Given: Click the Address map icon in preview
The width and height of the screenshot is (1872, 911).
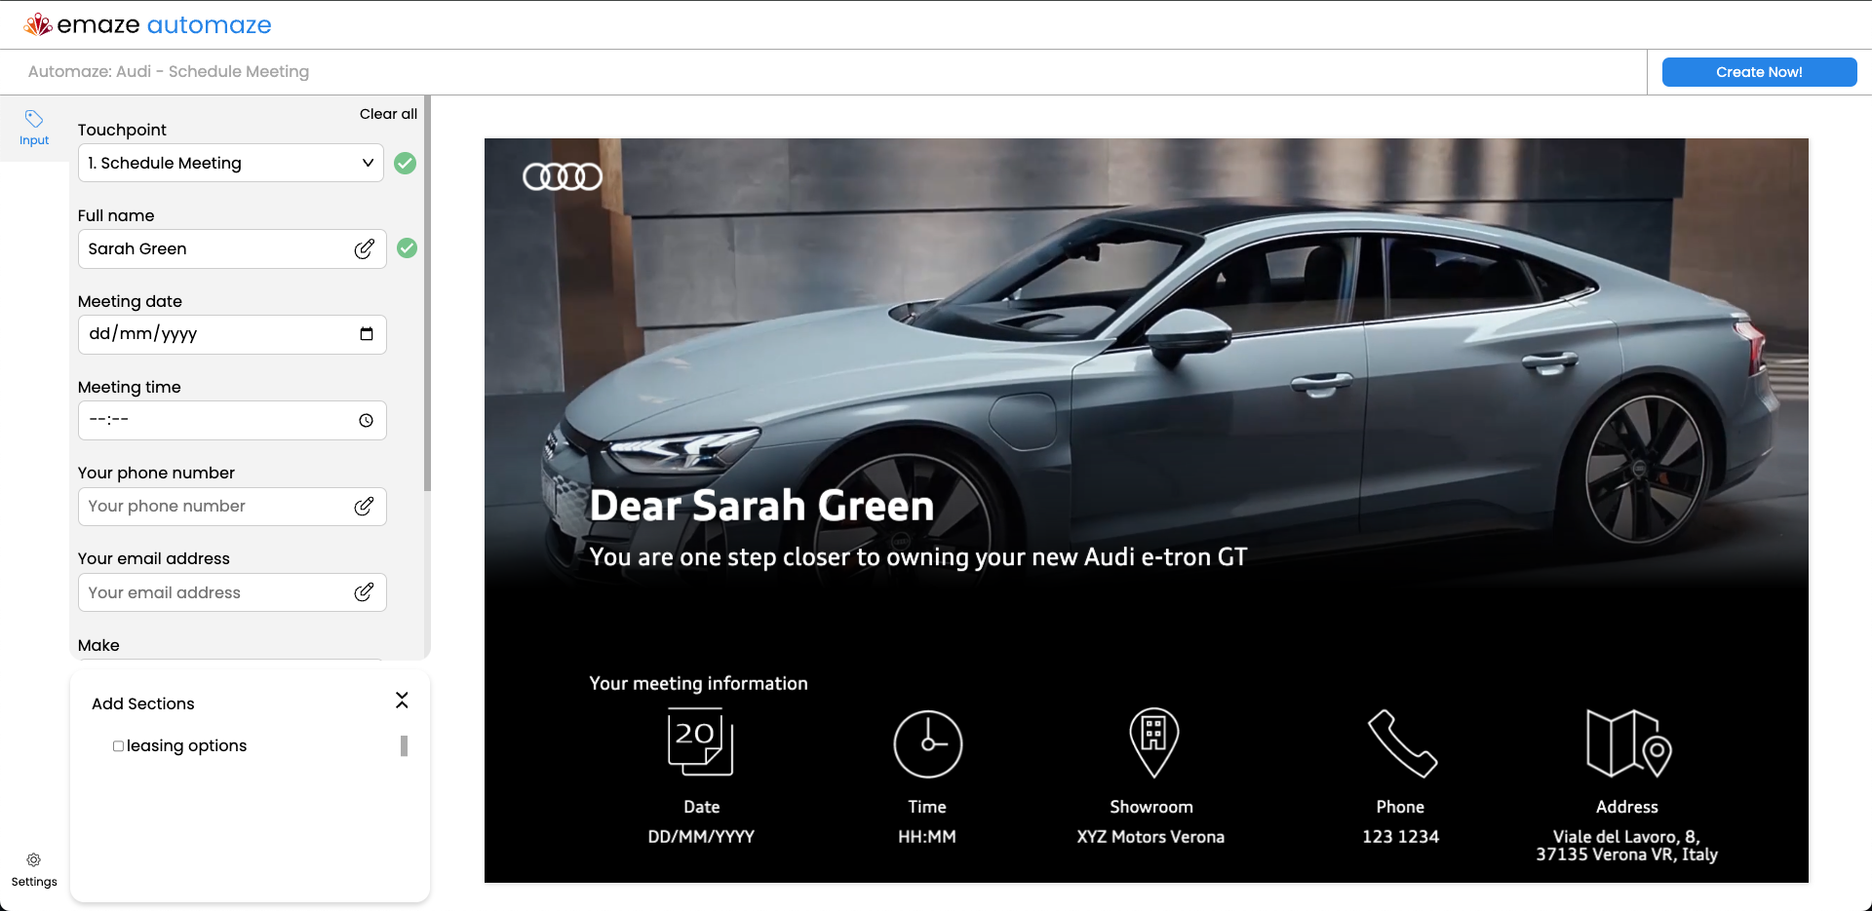Looking at the screenshot, I should click(x=1628, y=742).
